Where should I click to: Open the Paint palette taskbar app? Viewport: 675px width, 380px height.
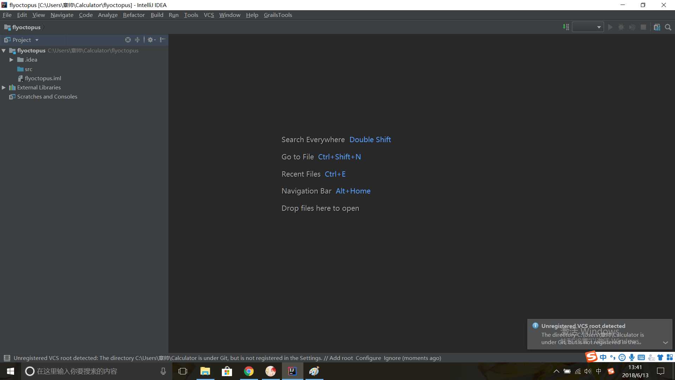[314, 371]
